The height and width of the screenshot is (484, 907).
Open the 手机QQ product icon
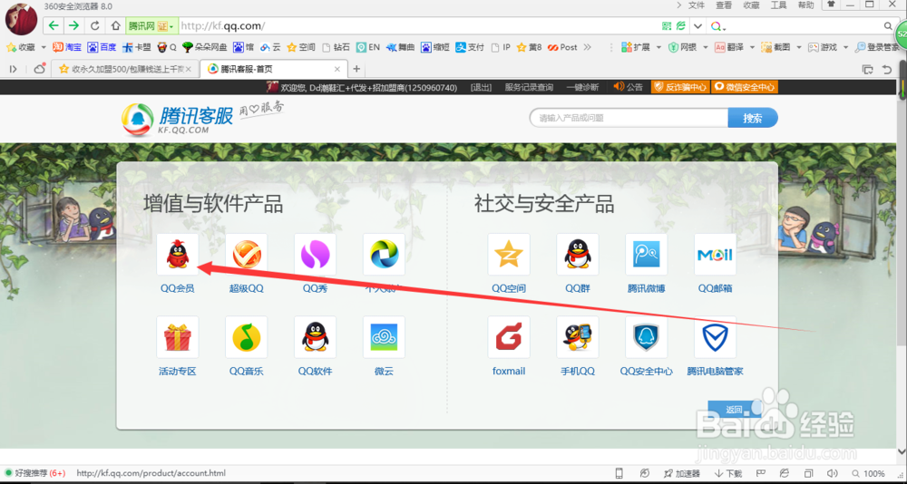click(x=577, y=337)
